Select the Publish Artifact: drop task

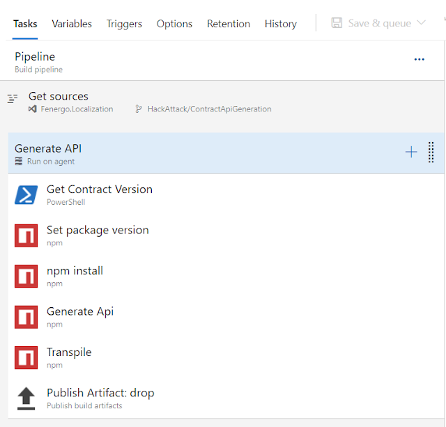pyautogui.click(x=100, y=394)
